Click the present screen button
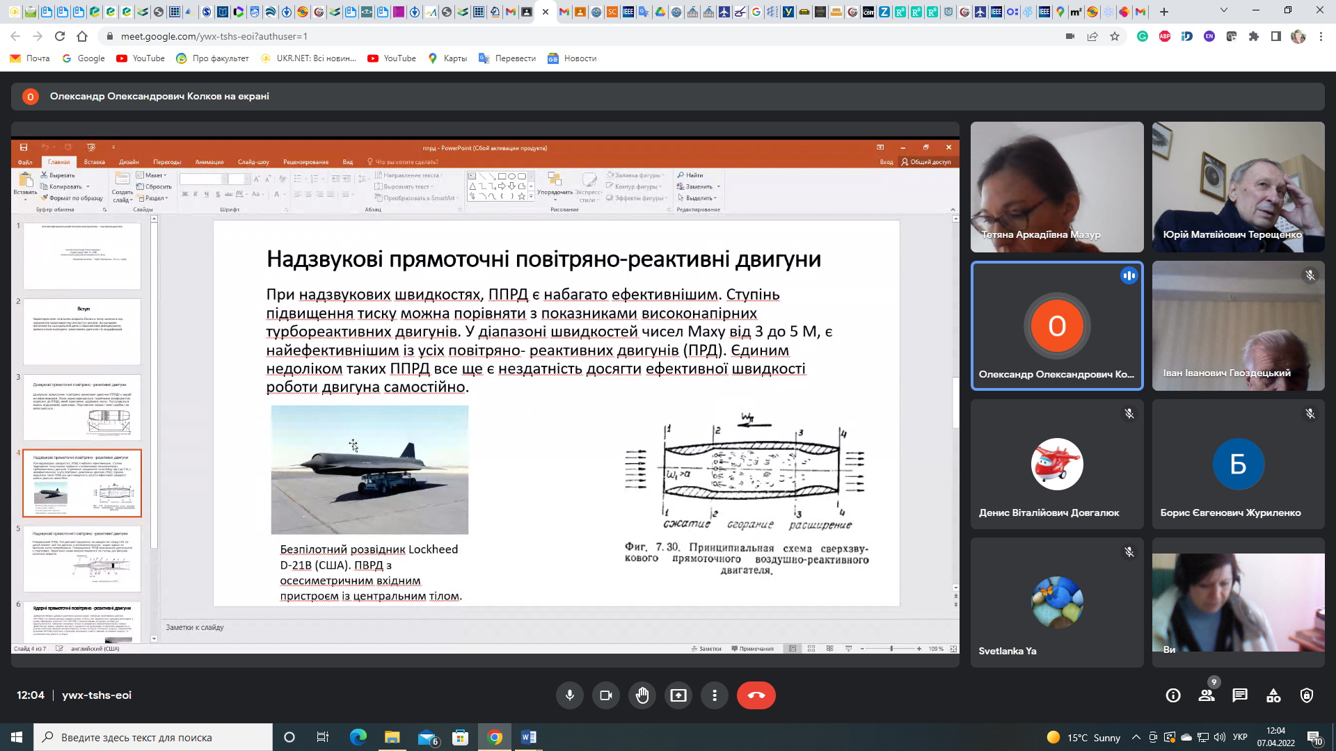 (x=678, y=695)
